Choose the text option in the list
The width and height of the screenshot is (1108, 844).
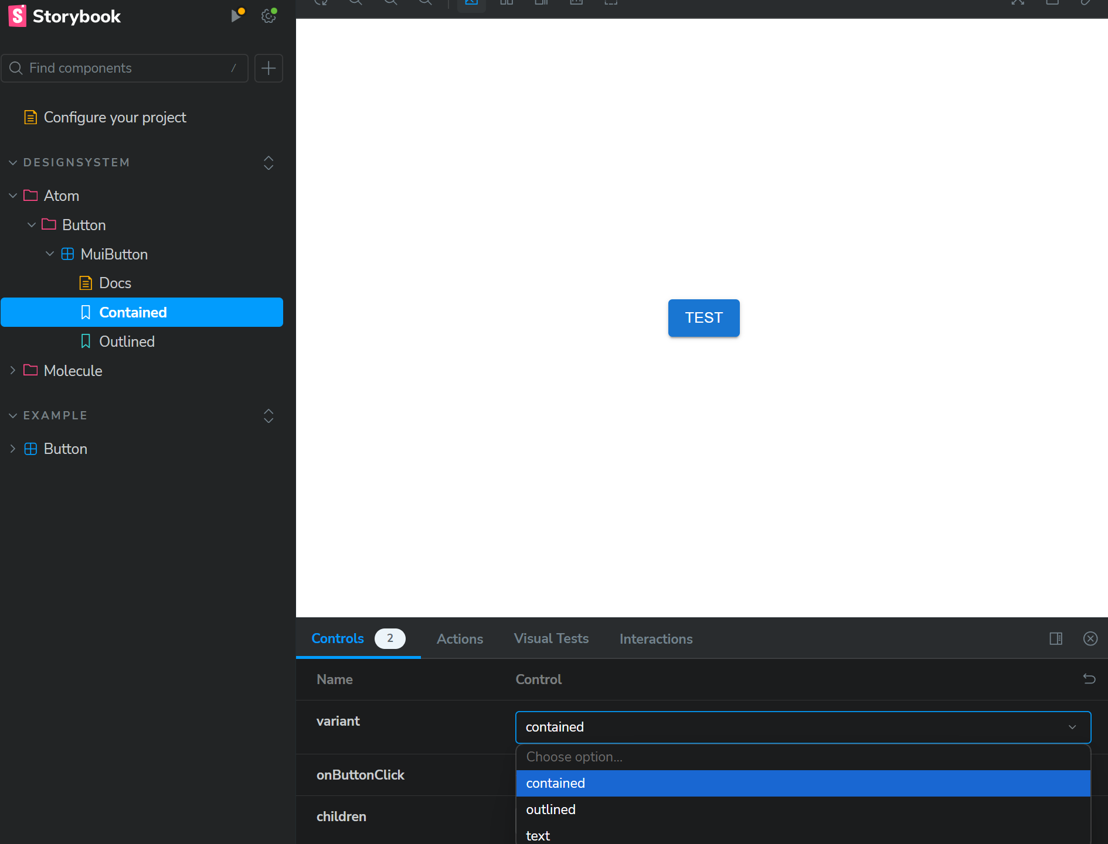click(803, 833)
